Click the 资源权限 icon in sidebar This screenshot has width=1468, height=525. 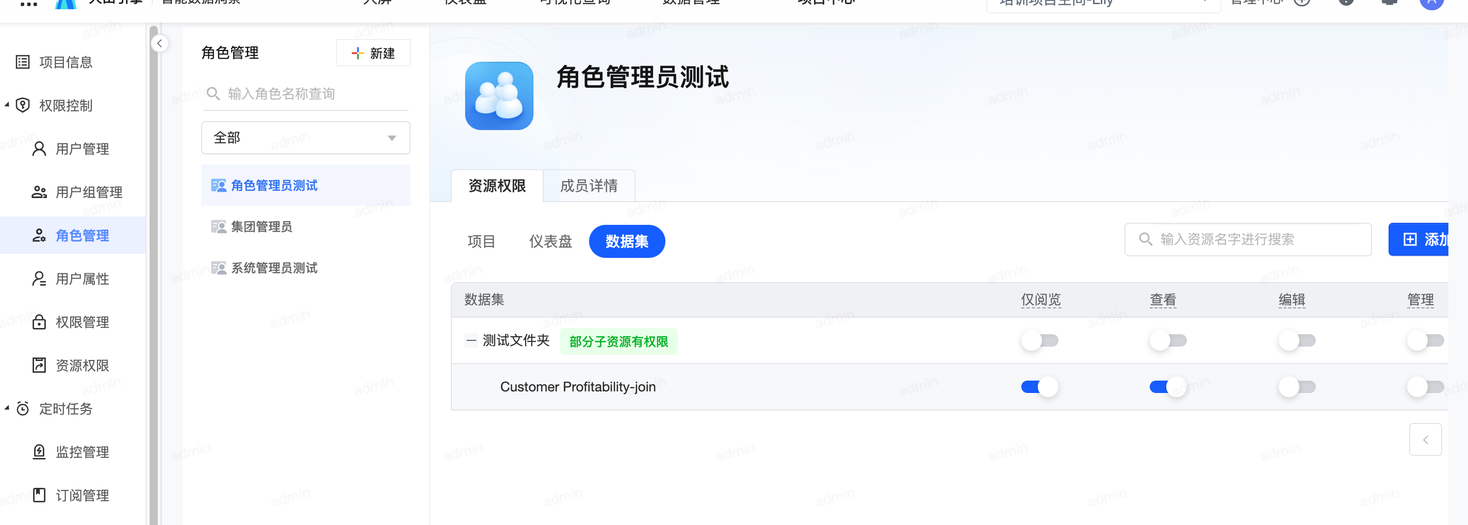pyautogui.click(x=39, y=366)
